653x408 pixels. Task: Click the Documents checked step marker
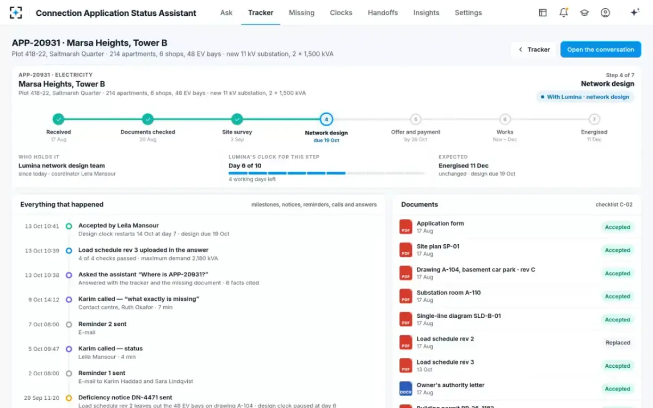pyautogui.click(x=147, y=119)
